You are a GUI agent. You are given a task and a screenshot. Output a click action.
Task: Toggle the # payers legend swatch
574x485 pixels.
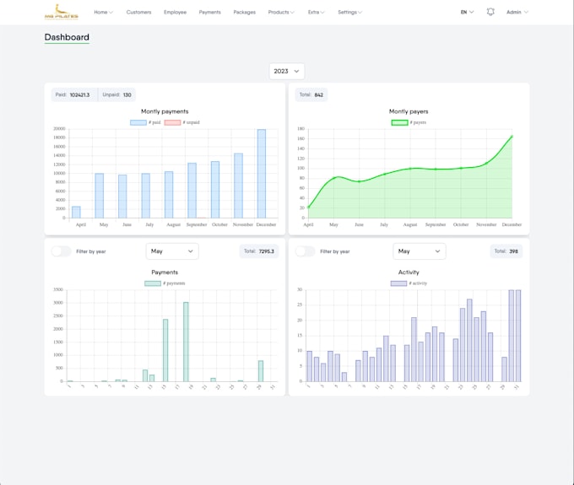(x=400, y=122)
